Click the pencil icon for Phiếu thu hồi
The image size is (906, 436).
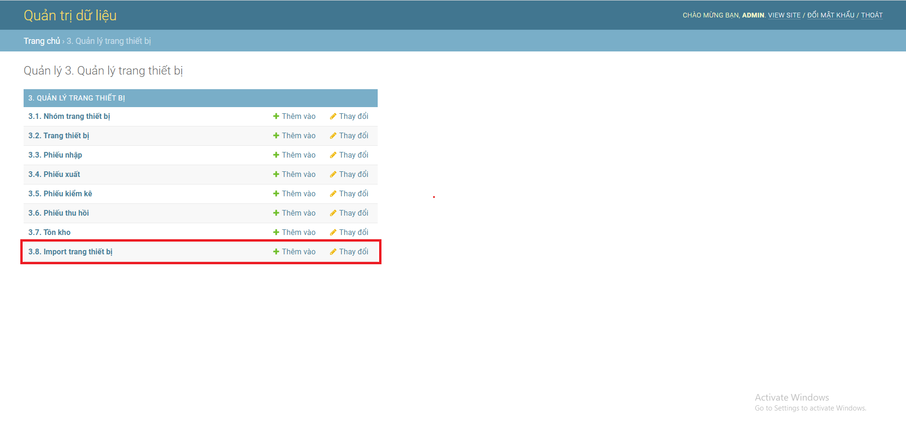pyautogui.click(x=333, y=213)
